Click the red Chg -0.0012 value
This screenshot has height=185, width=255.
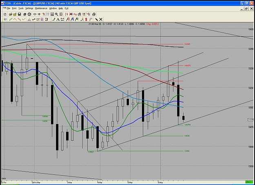click(152, 24)
